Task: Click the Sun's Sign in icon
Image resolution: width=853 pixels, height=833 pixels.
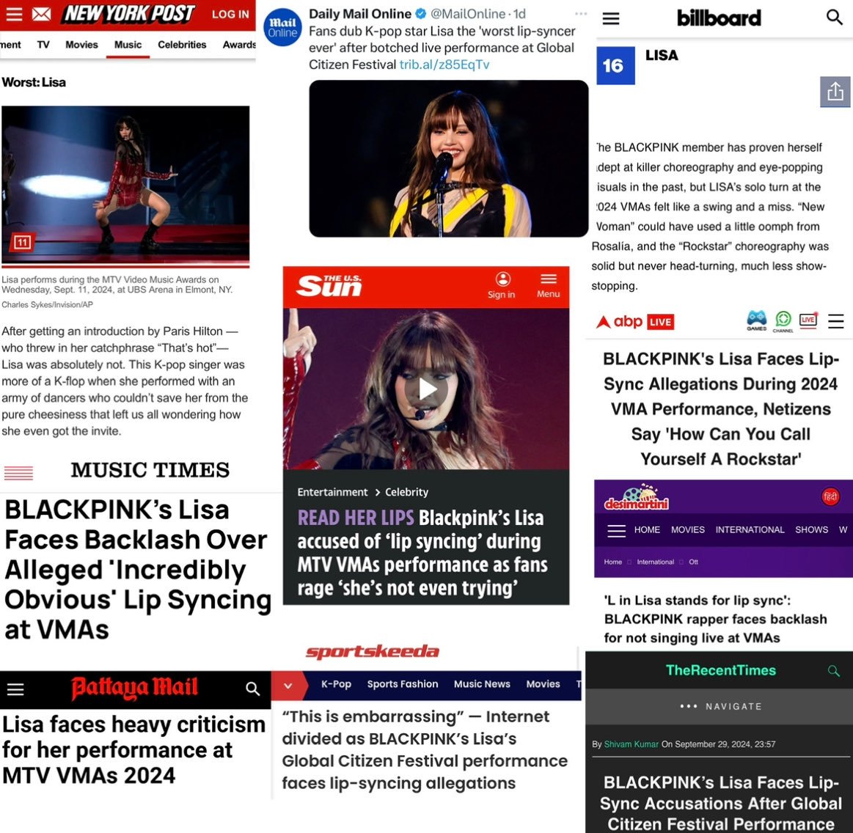Action: (x=502, y=285)
